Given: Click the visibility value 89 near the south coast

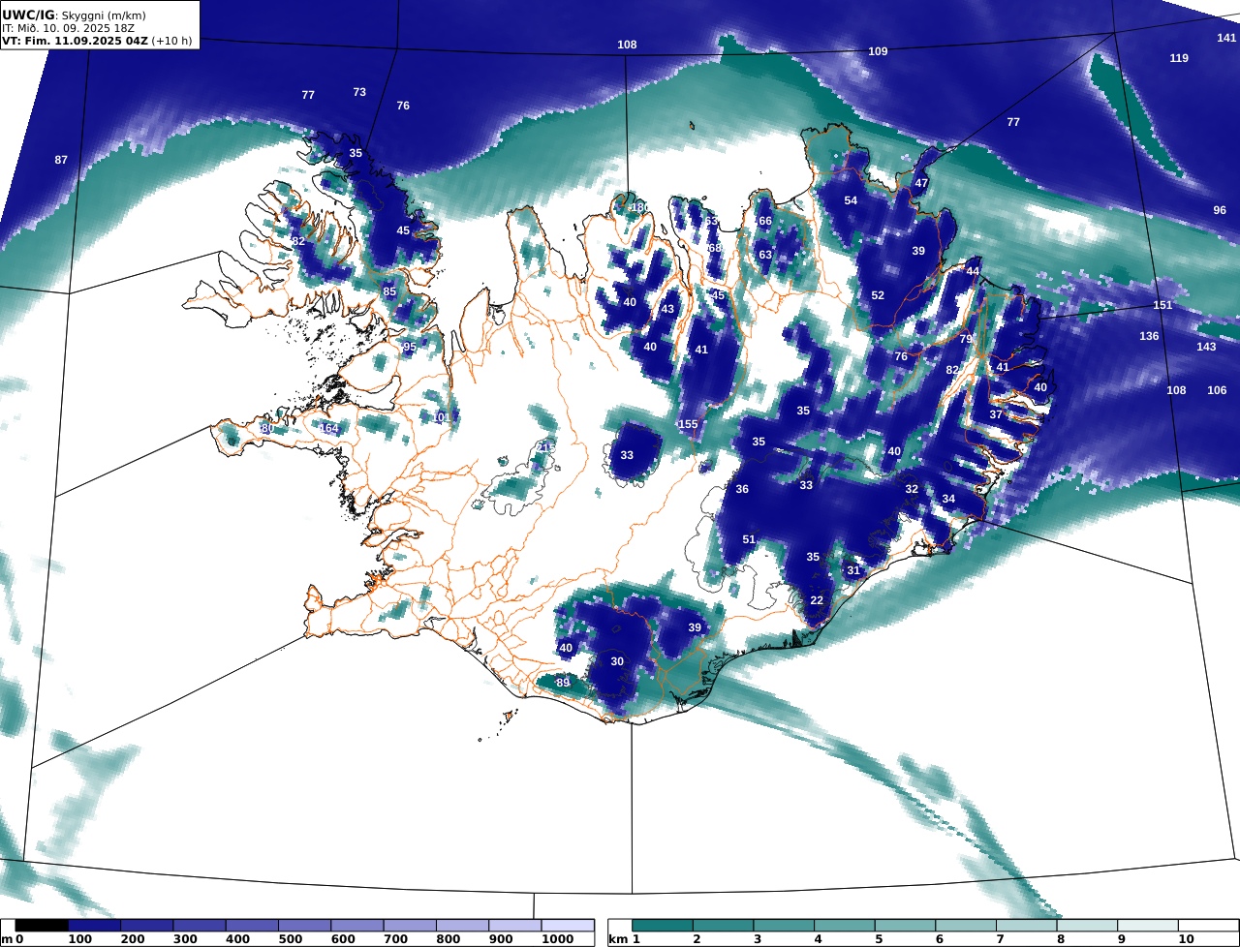Looking at the screenshot, I should click(563, 683).
